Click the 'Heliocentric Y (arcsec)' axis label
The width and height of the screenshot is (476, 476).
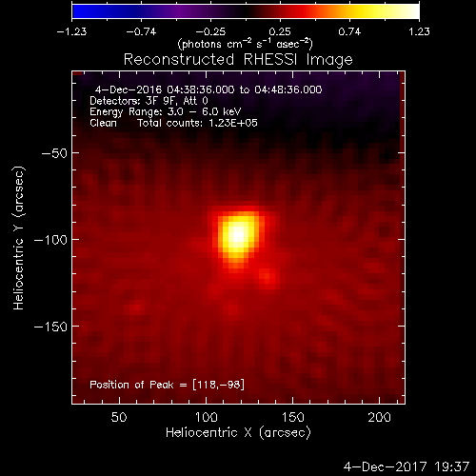[19, 238]
